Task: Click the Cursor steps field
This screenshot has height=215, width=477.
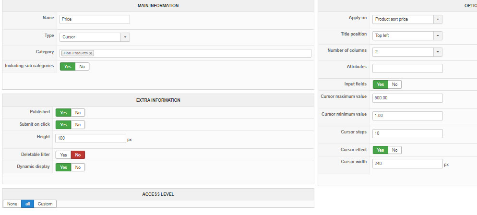Action: point(407,133)
